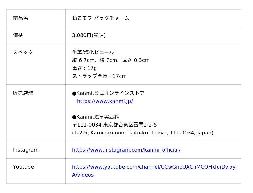Click the Instagram row label
Screen dimensions: 253x193
pos(26,150)
